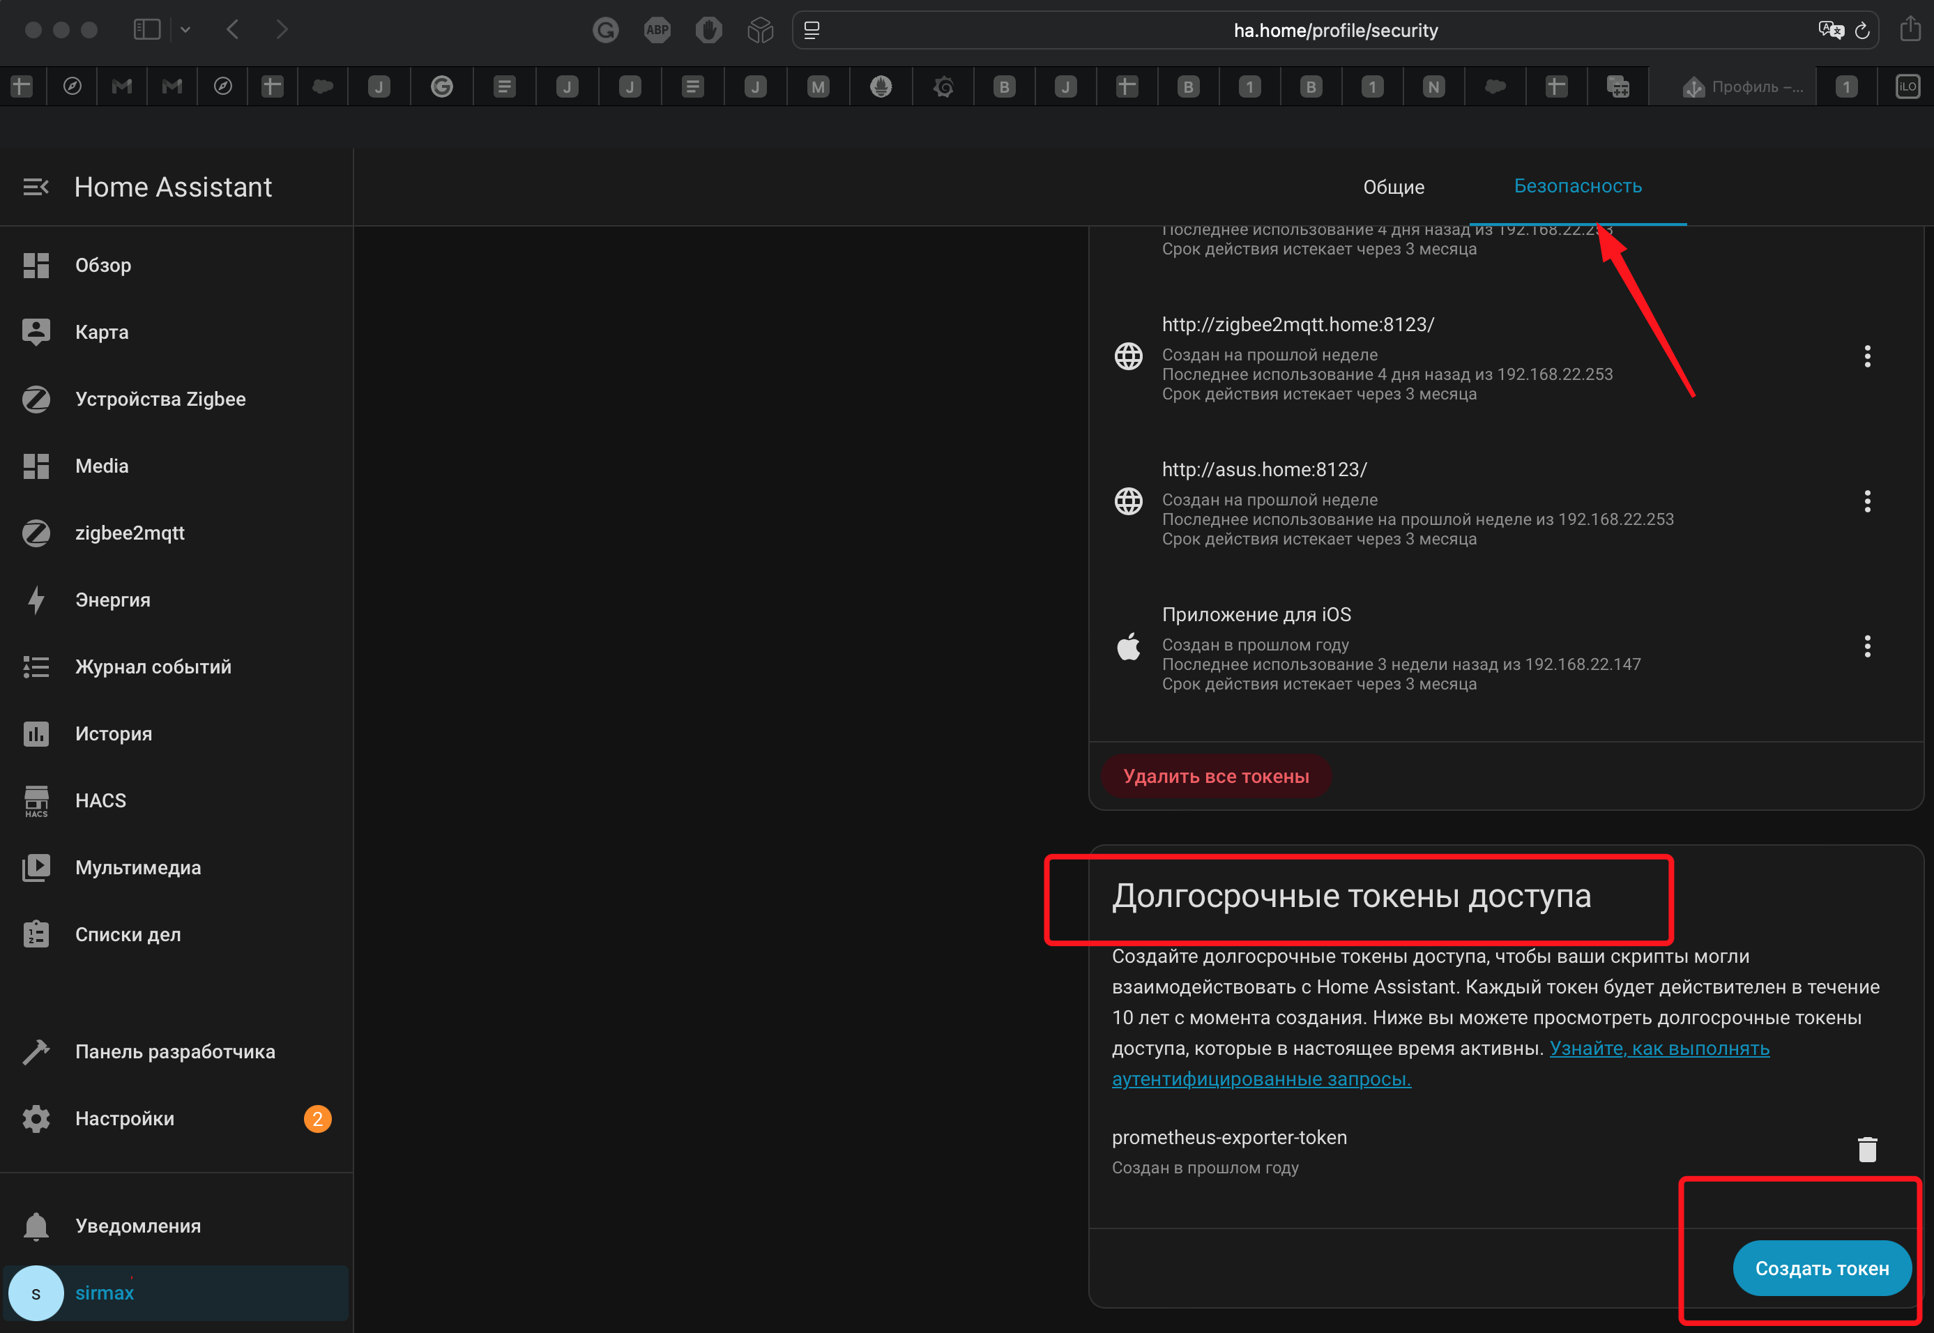Click the Уведомления bell icon
Screen dimensions: 1934x1333
pyautogui.click(x=36, y=1225)
